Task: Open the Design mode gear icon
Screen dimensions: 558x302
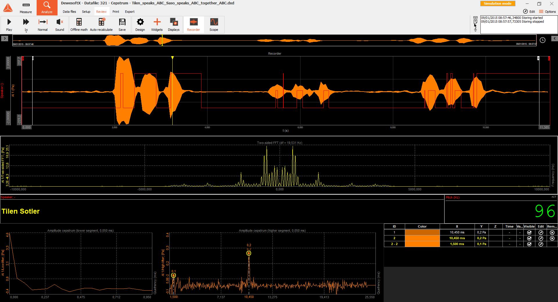Action: [x=140, y=25]
